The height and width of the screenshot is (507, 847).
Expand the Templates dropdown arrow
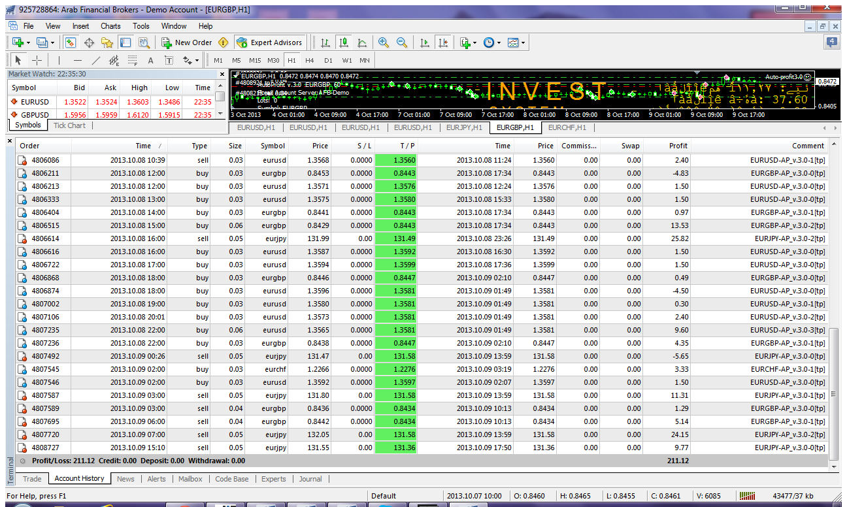[523, 42]
